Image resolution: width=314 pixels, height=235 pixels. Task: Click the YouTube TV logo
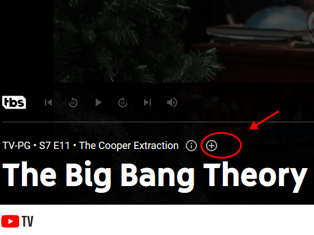[x=17, y=221]
